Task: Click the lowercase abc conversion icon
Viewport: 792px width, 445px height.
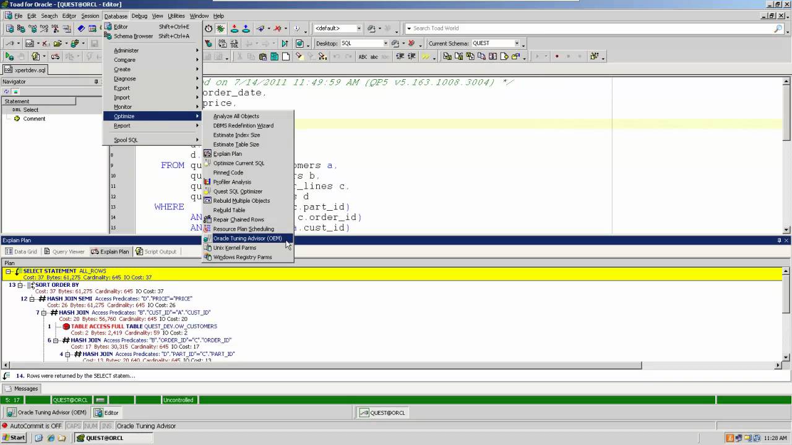Action: 374,56
